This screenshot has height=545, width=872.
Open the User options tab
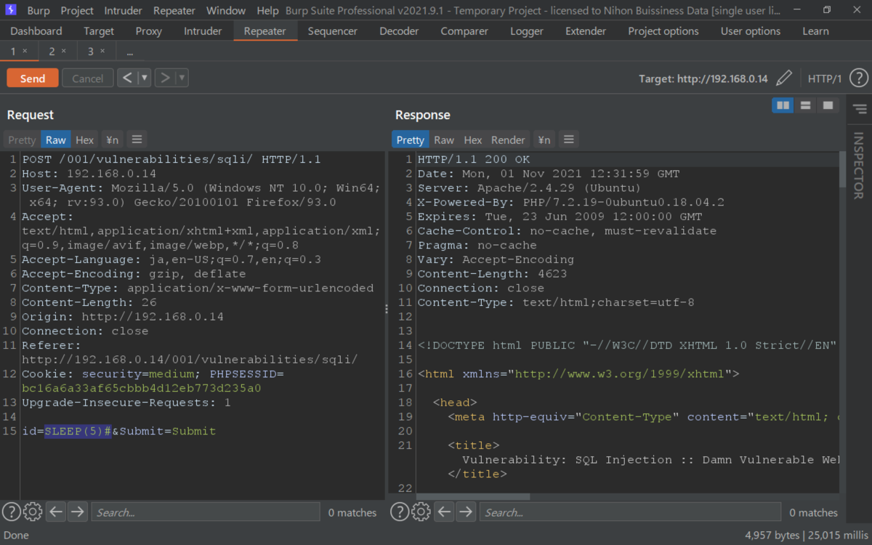click(751, 31)
